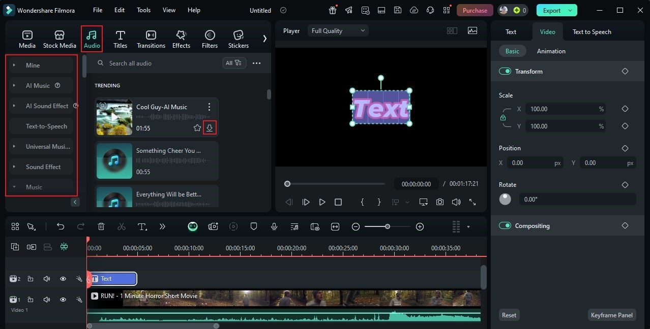Favorite the Cool Guy-AI Music track

click(197, 128)
